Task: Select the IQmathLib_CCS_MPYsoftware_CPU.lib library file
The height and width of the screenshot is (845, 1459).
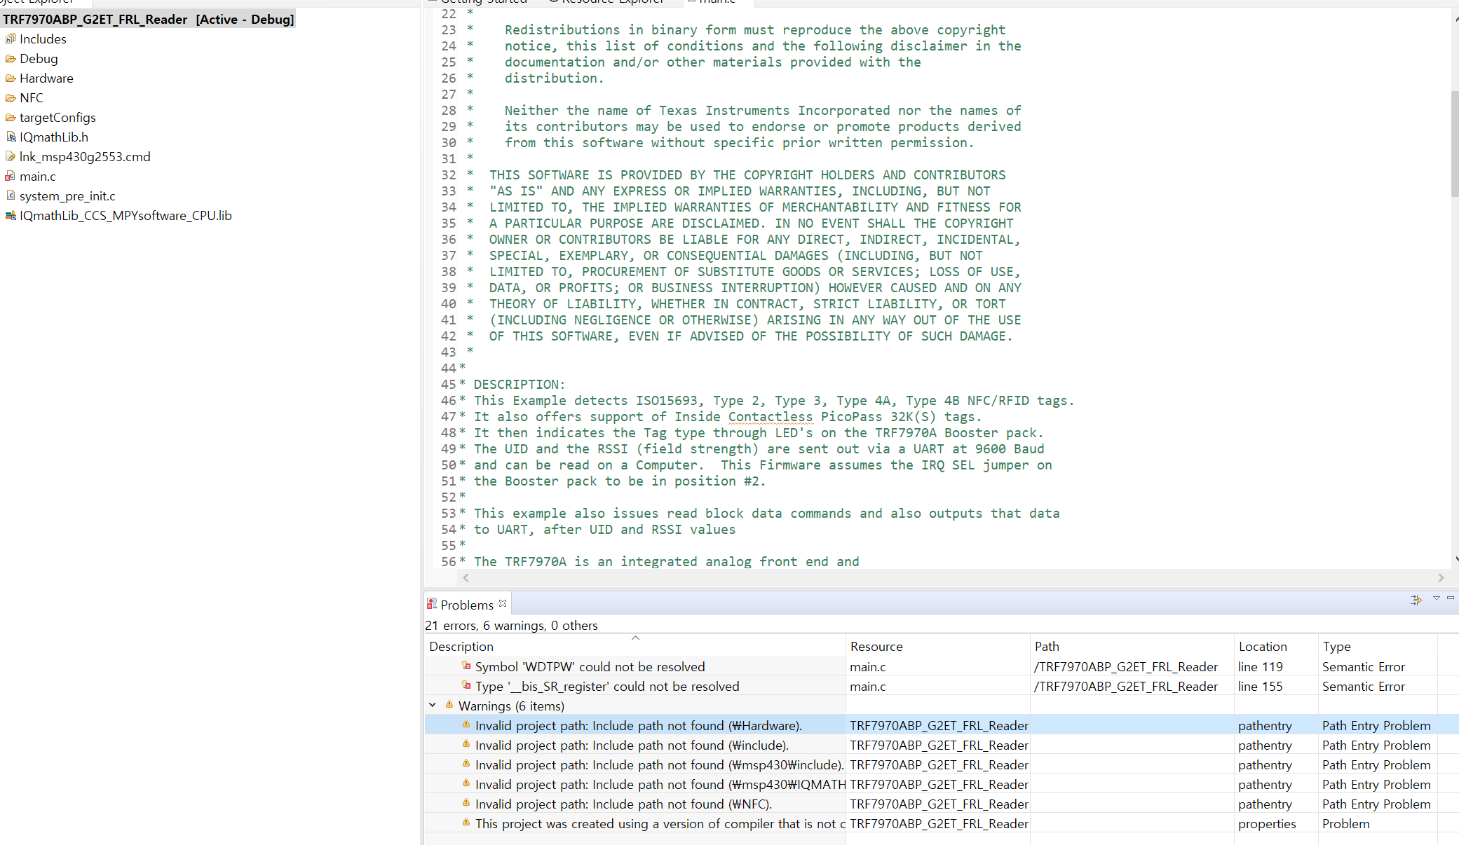Action: point(125,216)
